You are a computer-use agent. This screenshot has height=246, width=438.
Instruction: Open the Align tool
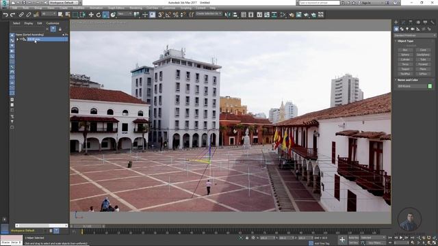[x=235, y=15]
